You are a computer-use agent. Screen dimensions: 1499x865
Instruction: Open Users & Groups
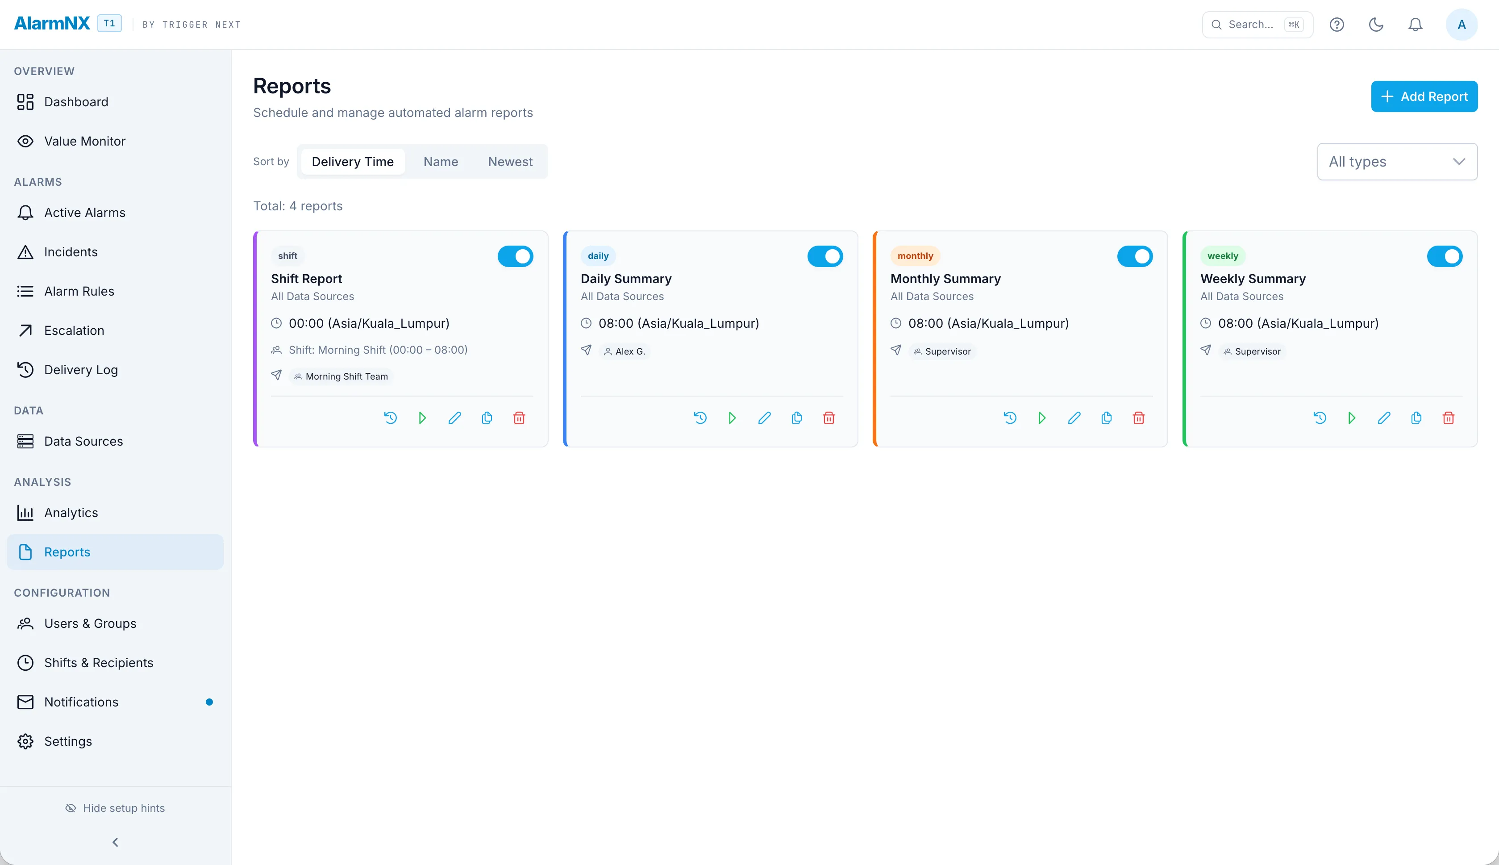pyautogui.click(x=115, y=623)
